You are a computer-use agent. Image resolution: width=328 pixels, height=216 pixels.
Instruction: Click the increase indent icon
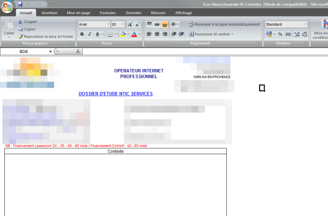(x=181, y=34)
